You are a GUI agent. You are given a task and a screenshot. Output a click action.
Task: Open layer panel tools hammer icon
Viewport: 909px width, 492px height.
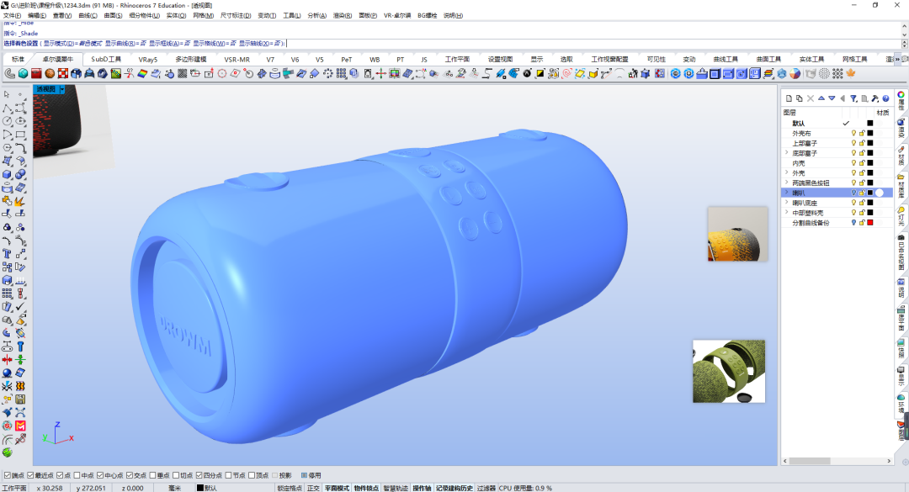(x=875, y=98)
